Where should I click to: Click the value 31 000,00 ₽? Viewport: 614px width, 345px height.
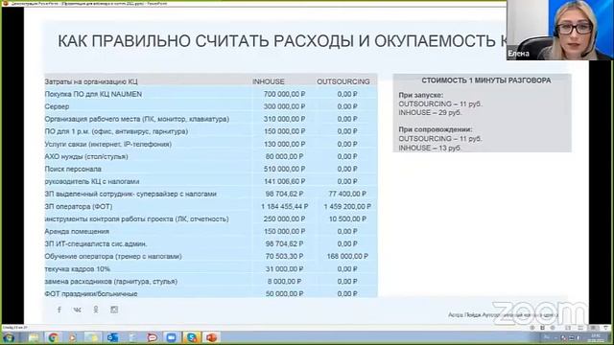(284, 269)
